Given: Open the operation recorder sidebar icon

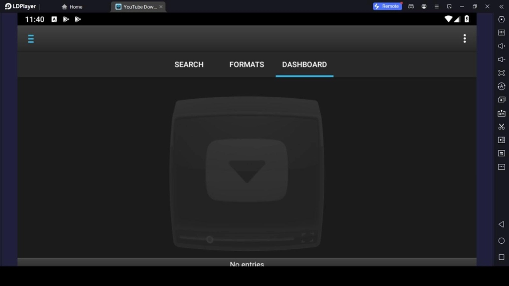Looking at the screenshot, I should [x=502, y=86].
